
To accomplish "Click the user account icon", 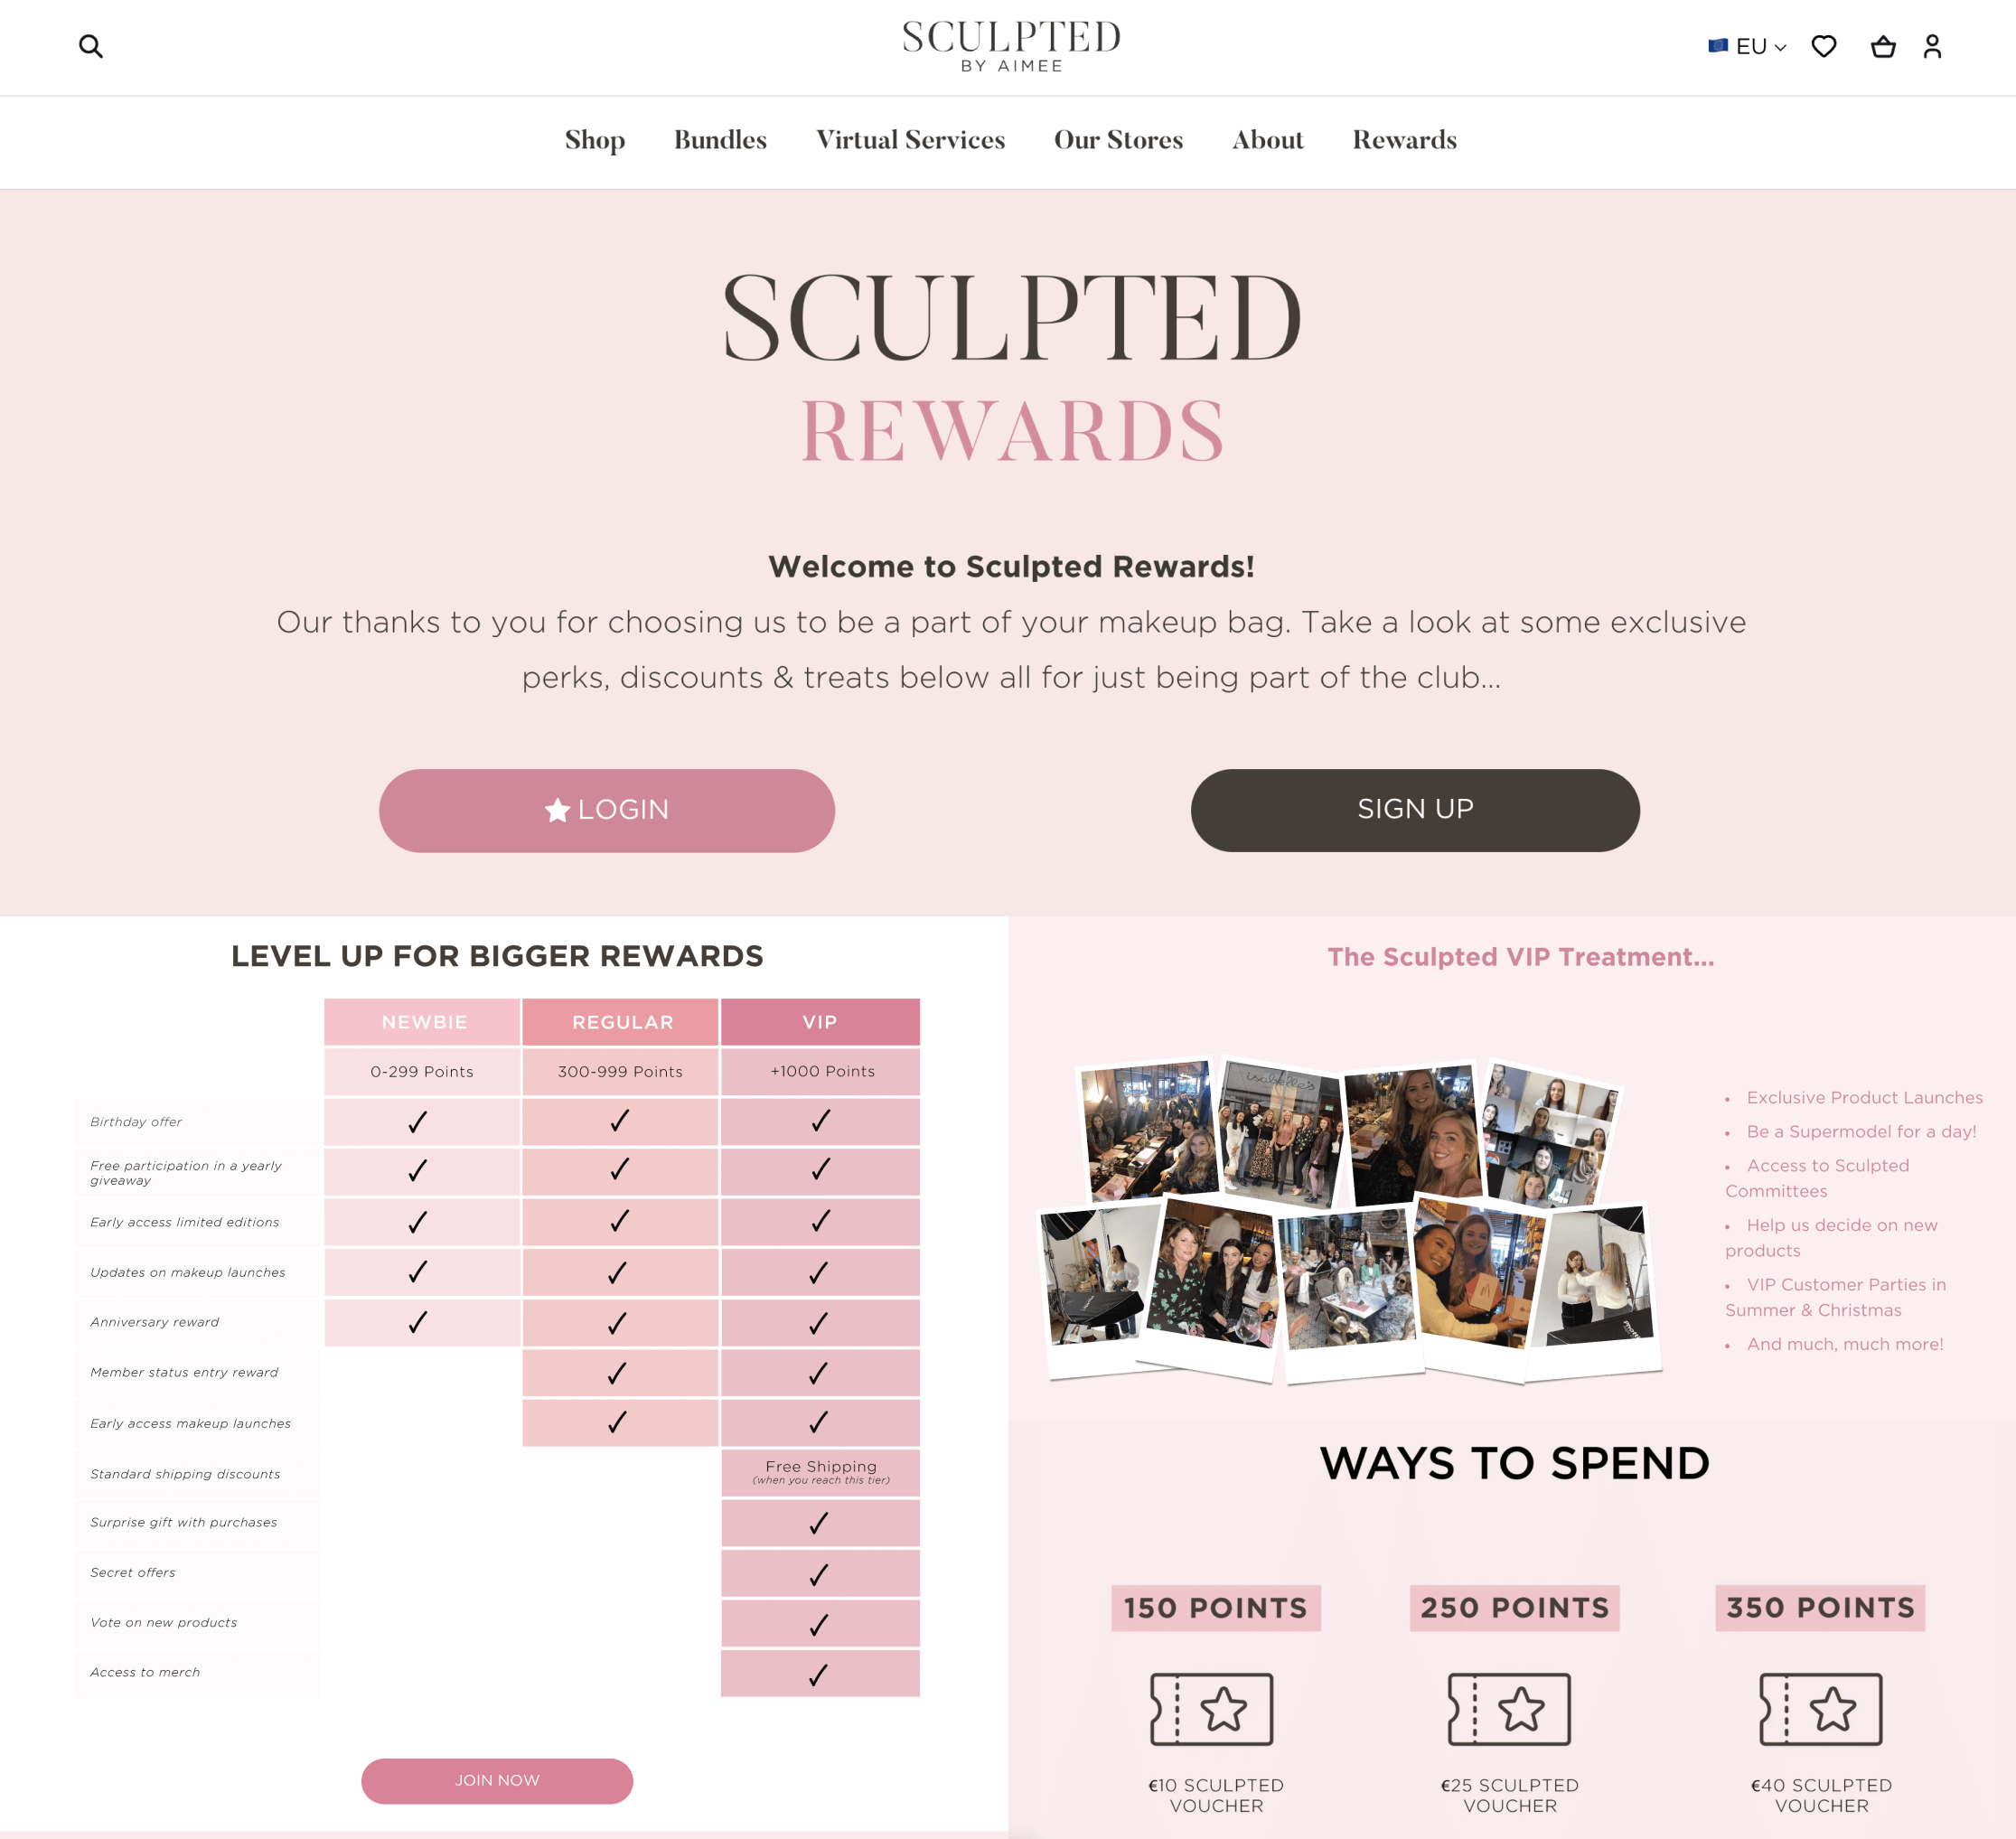I will tap(1932, 46).
